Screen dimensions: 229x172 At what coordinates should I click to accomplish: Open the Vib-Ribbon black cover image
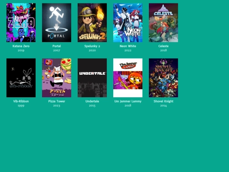click(21, 78)
